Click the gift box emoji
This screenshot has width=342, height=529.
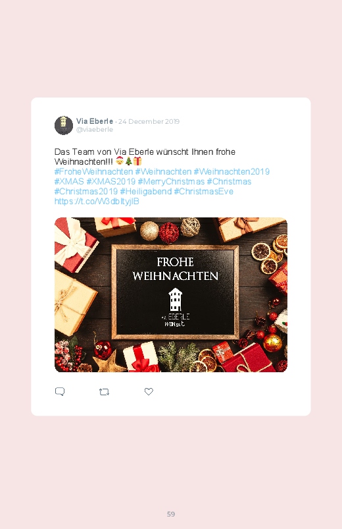137,161
